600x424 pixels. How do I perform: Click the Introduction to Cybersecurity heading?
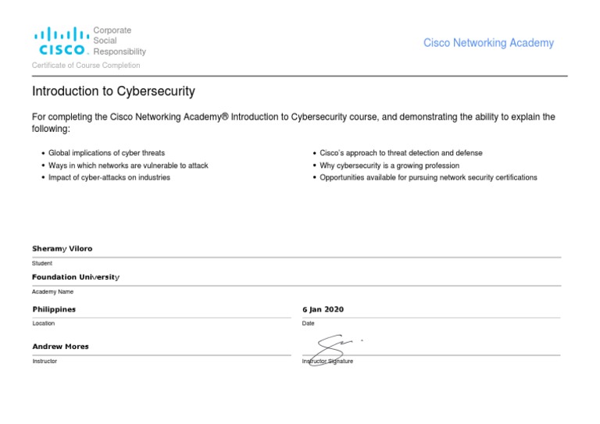[113, 91]
